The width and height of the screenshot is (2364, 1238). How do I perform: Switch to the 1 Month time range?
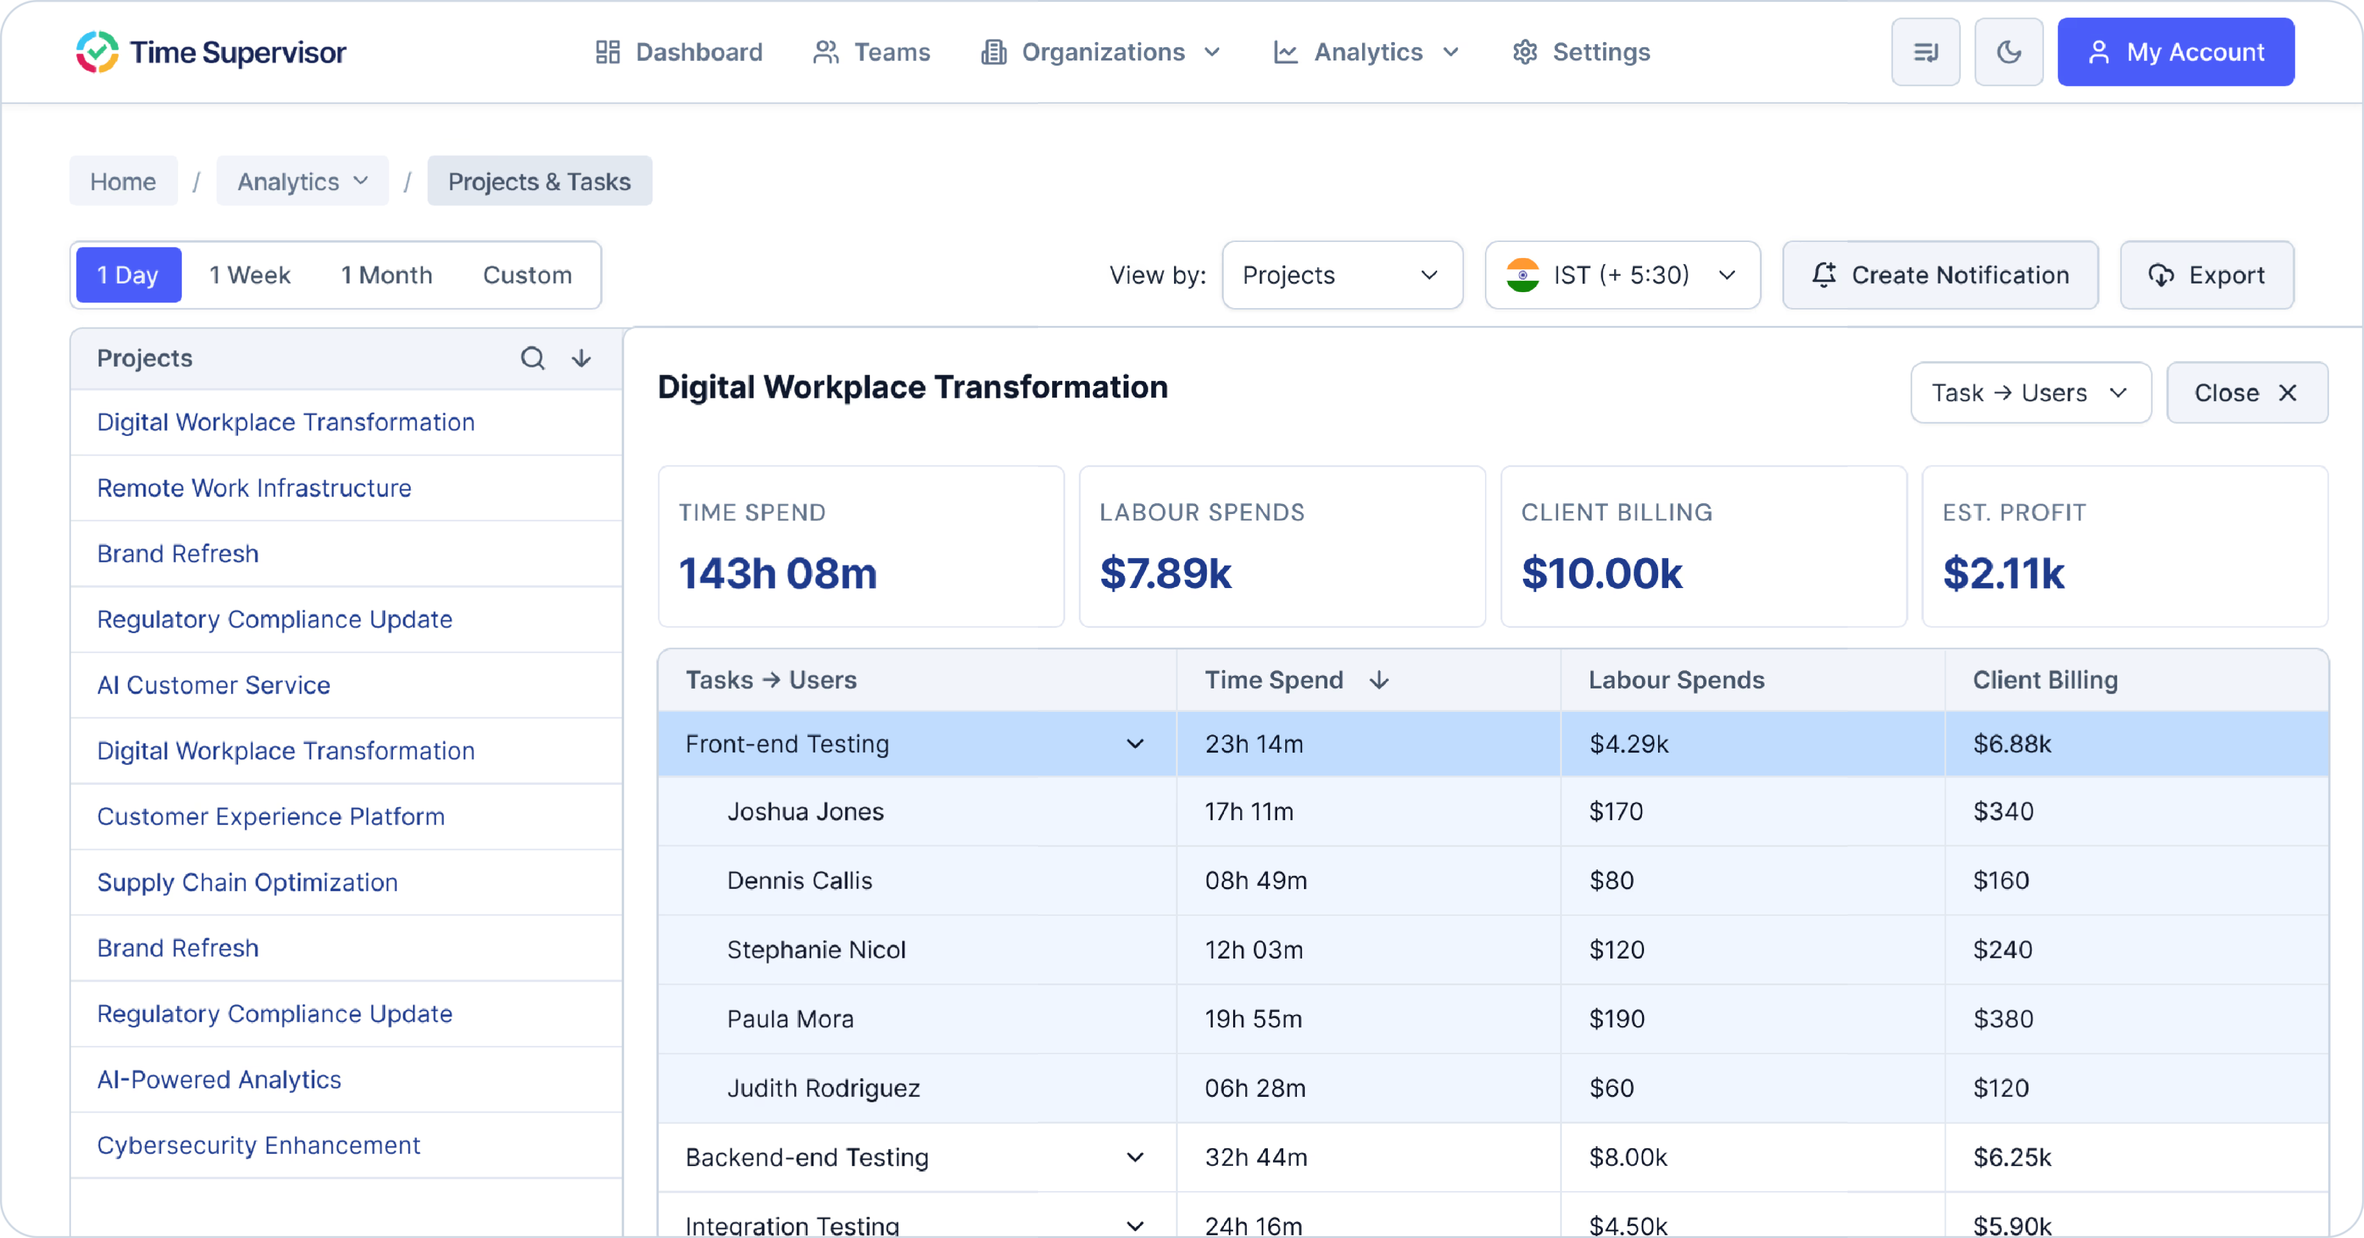(x=386, y=275)
